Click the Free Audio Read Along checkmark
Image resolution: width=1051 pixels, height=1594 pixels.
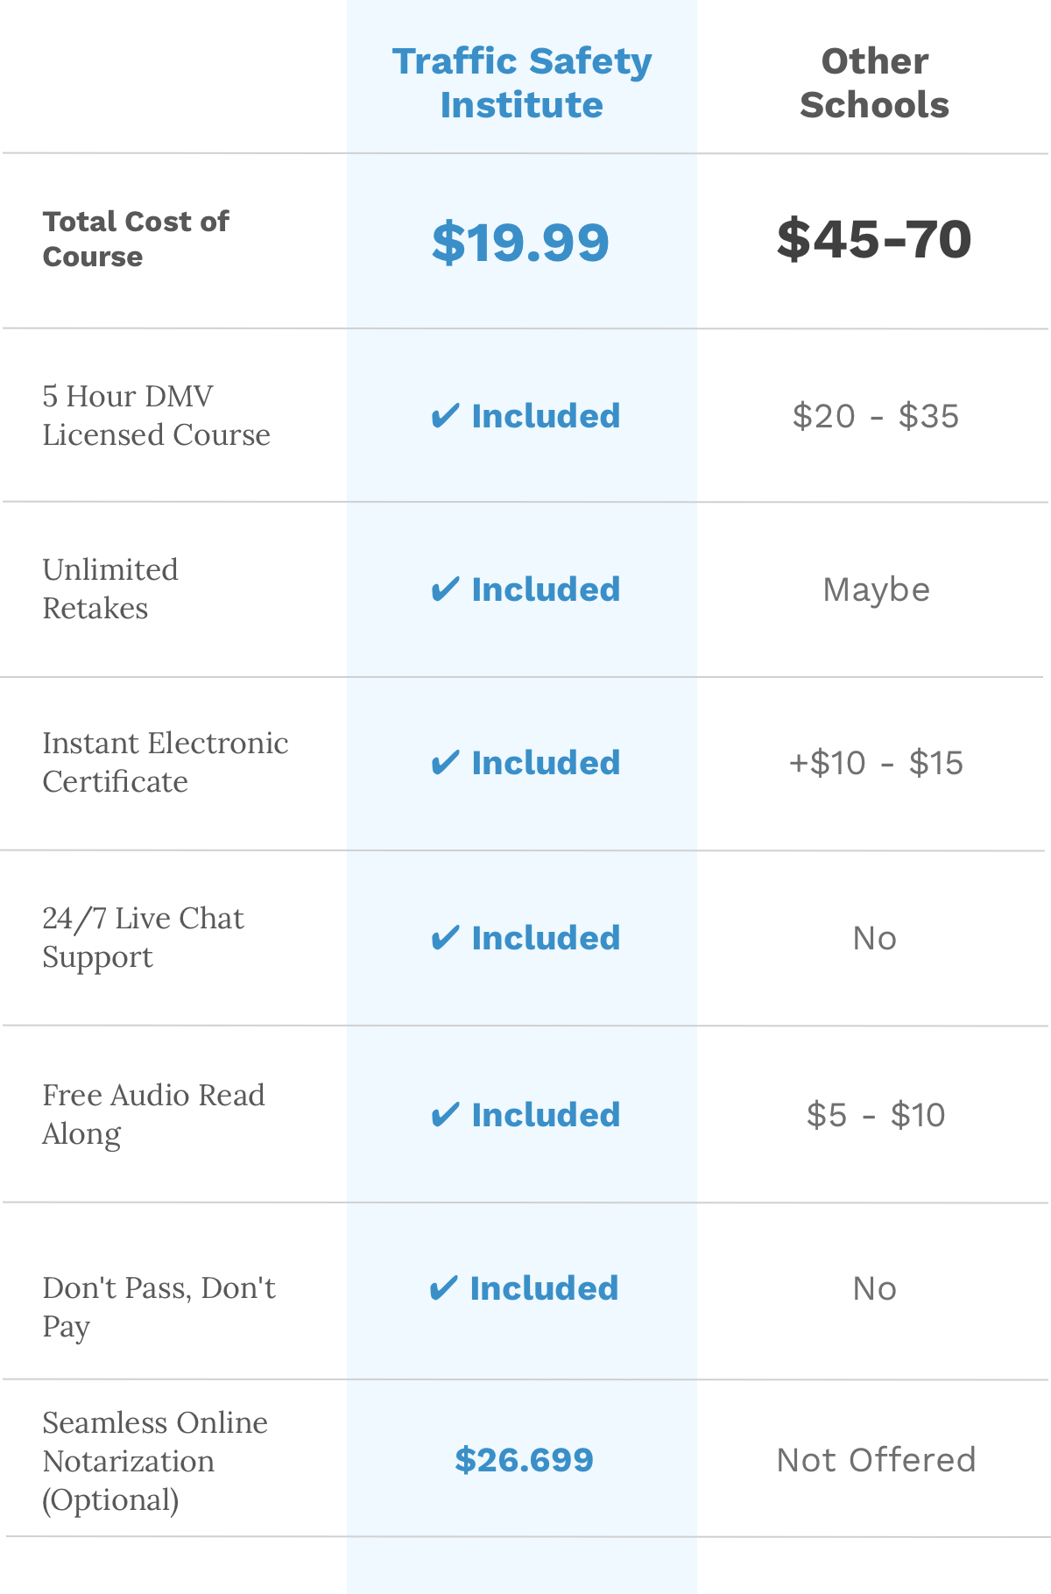(x=445, y=1115)
